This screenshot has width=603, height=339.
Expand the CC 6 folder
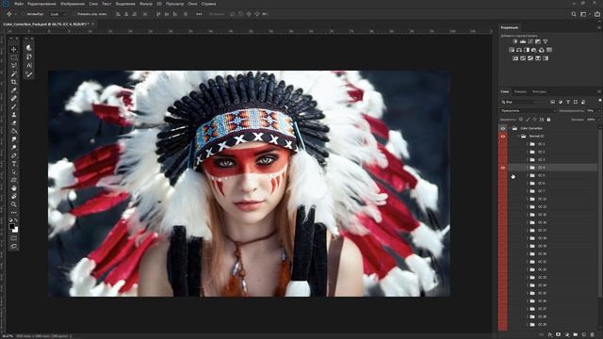tap(528, 184)
